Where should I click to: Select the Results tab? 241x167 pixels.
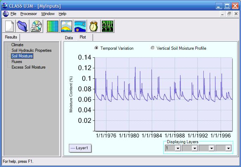11,37
